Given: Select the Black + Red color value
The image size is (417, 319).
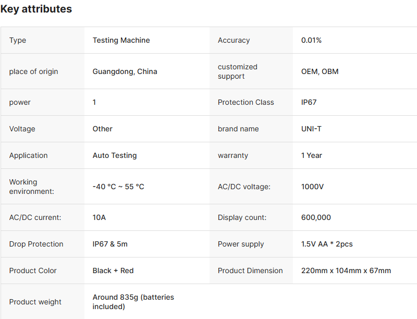Looking at the screenshot, I should point(113,271).
